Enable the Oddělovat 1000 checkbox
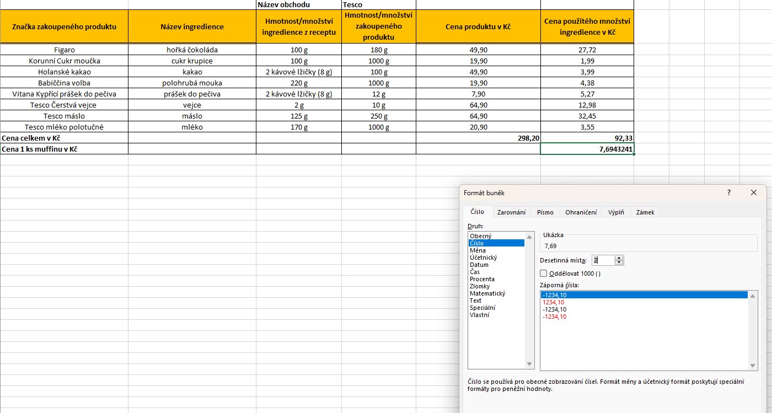 pyautogui.click(x=544, y=273)
